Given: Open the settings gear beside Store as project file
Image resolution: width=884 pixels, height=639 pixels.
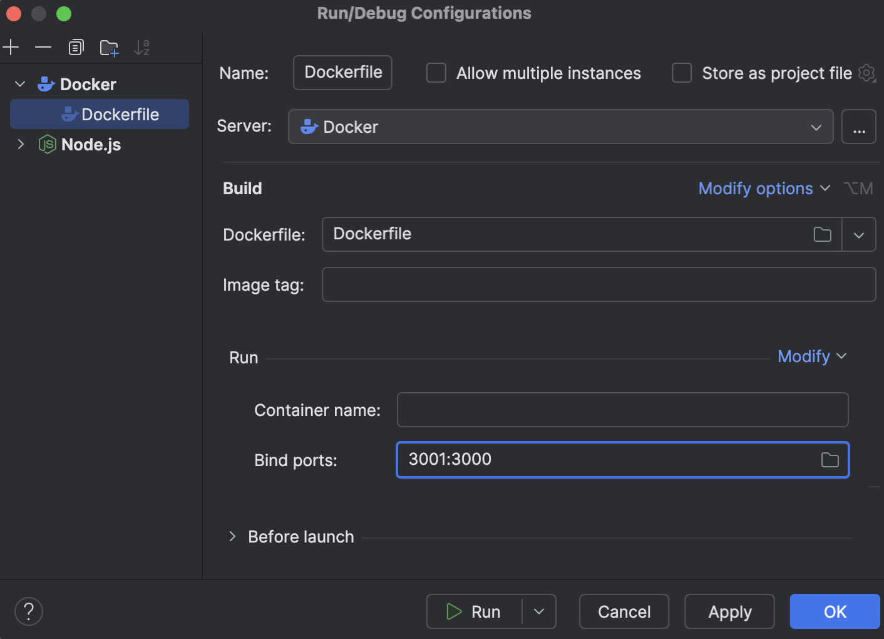Looking at the screenshot, I should 867,73.
